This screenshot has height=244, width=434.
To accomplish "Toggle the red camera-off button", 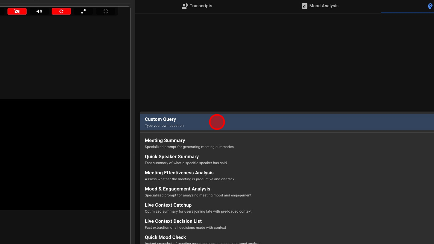I will [x=17, y=11].
